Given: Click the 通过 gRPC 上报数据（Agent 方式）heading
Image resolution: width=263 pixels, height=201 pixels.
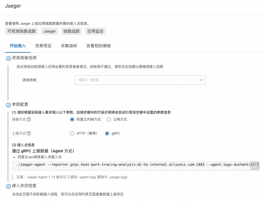Looking at the screenshot, I should tap(43, 151).
